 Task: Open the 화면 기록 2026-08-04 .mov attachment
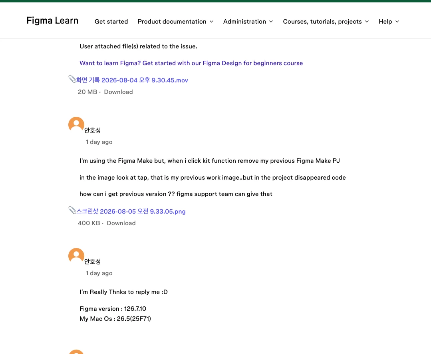(132, 80)
